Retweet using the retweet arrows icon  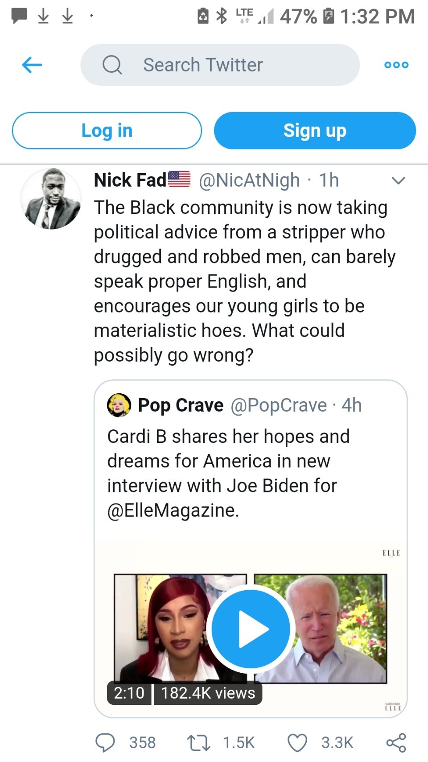click(198, 742)
